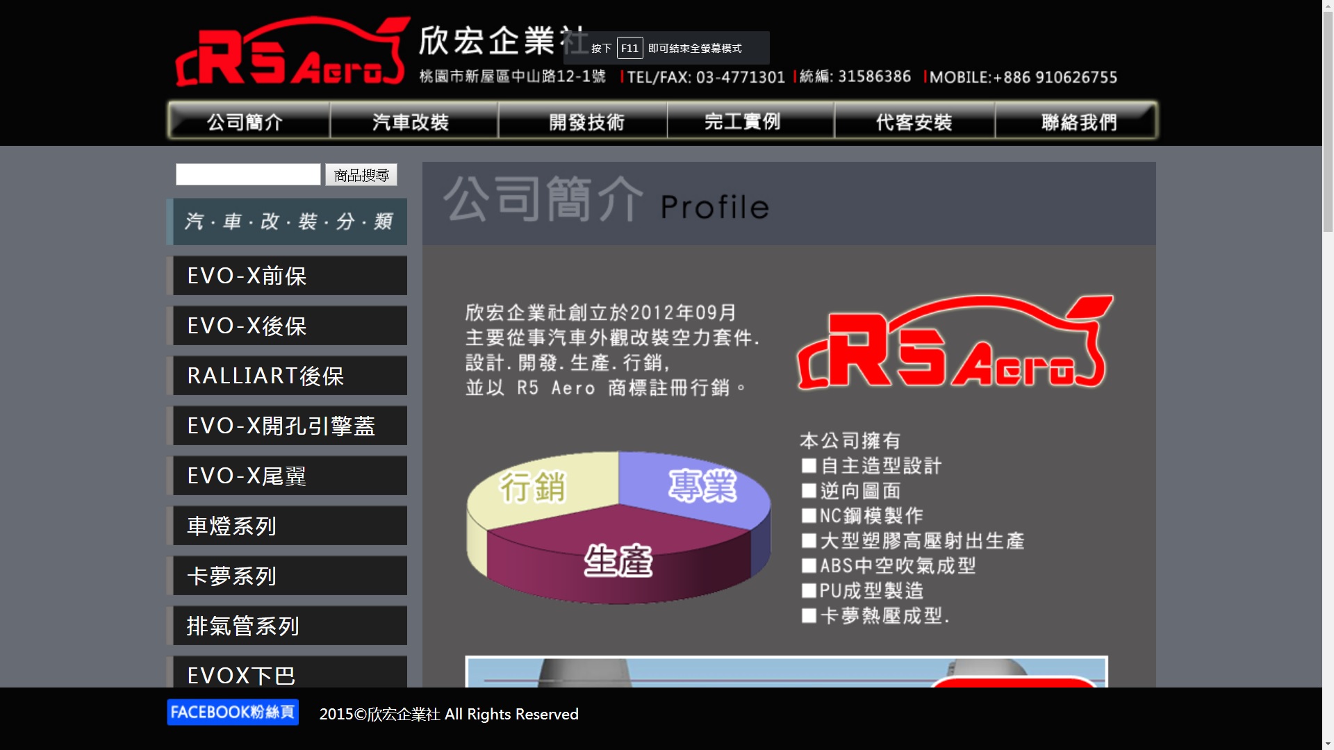
Task: Click the large R5 Aero logo in profile
Action: click(x=955, y=342)
